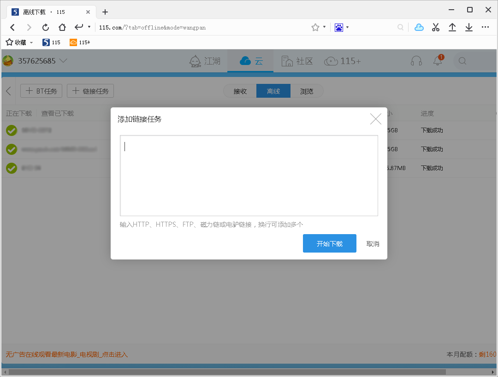Viewport: 498px width, 377px height.
Task: Expand the account 357625685 dropdown
Action: tap(63, 61)
